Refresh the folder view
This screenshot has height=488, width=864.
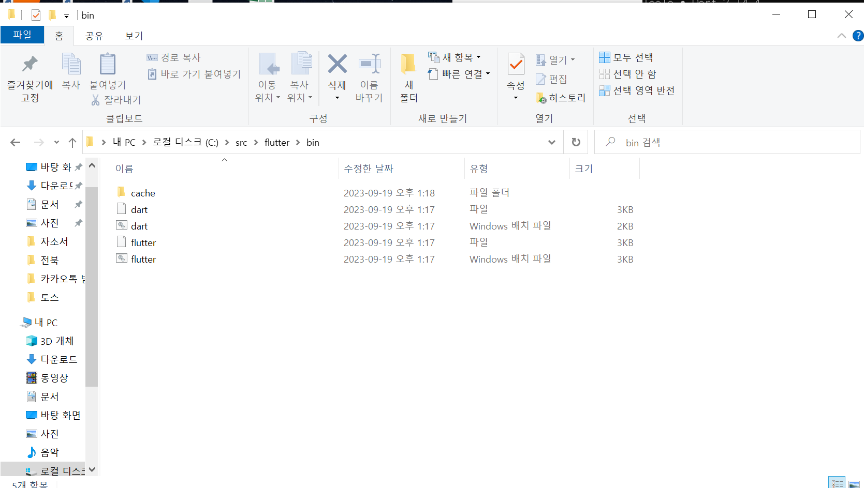(576, 142)
